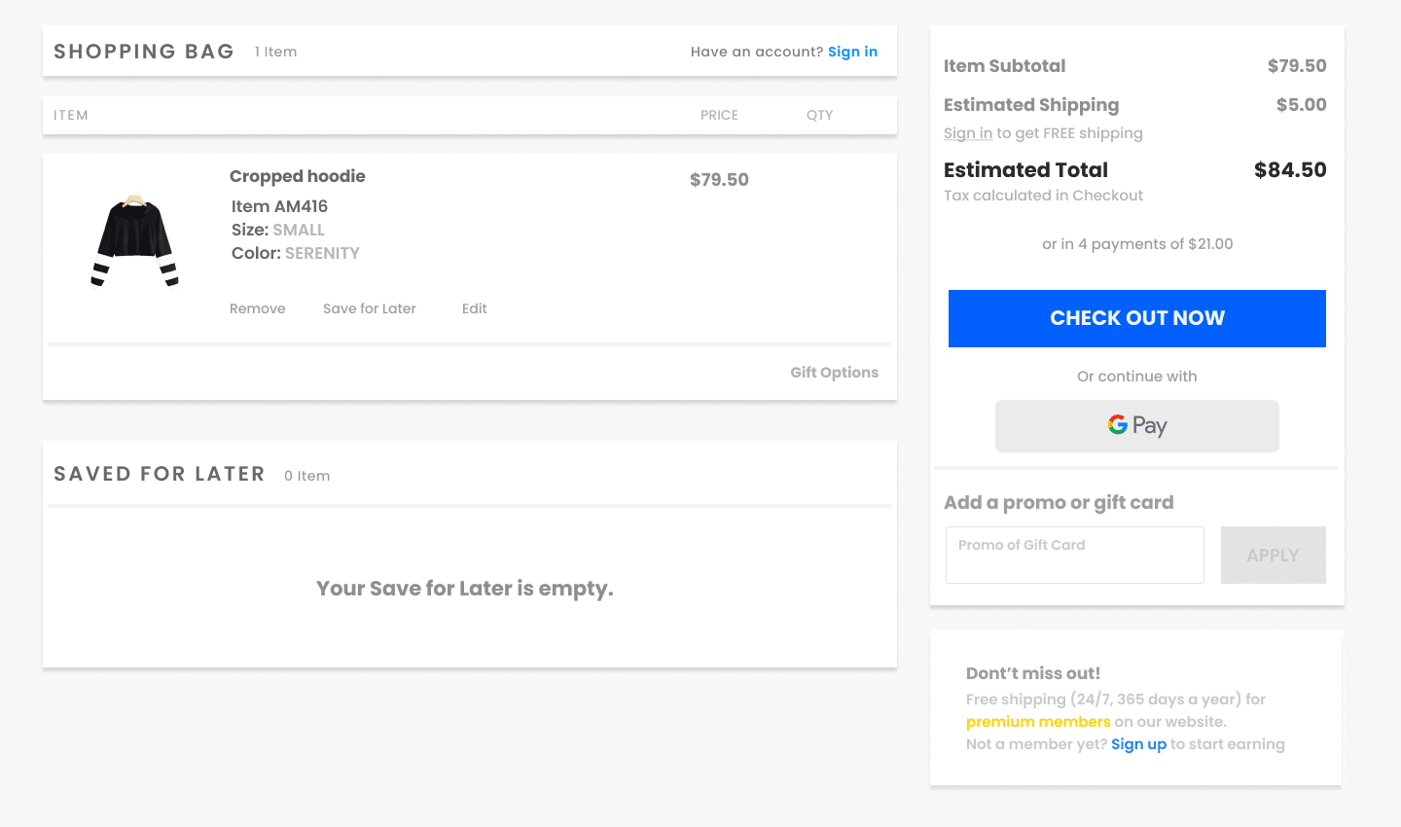Select the SERENITY color value

[322, 253]
